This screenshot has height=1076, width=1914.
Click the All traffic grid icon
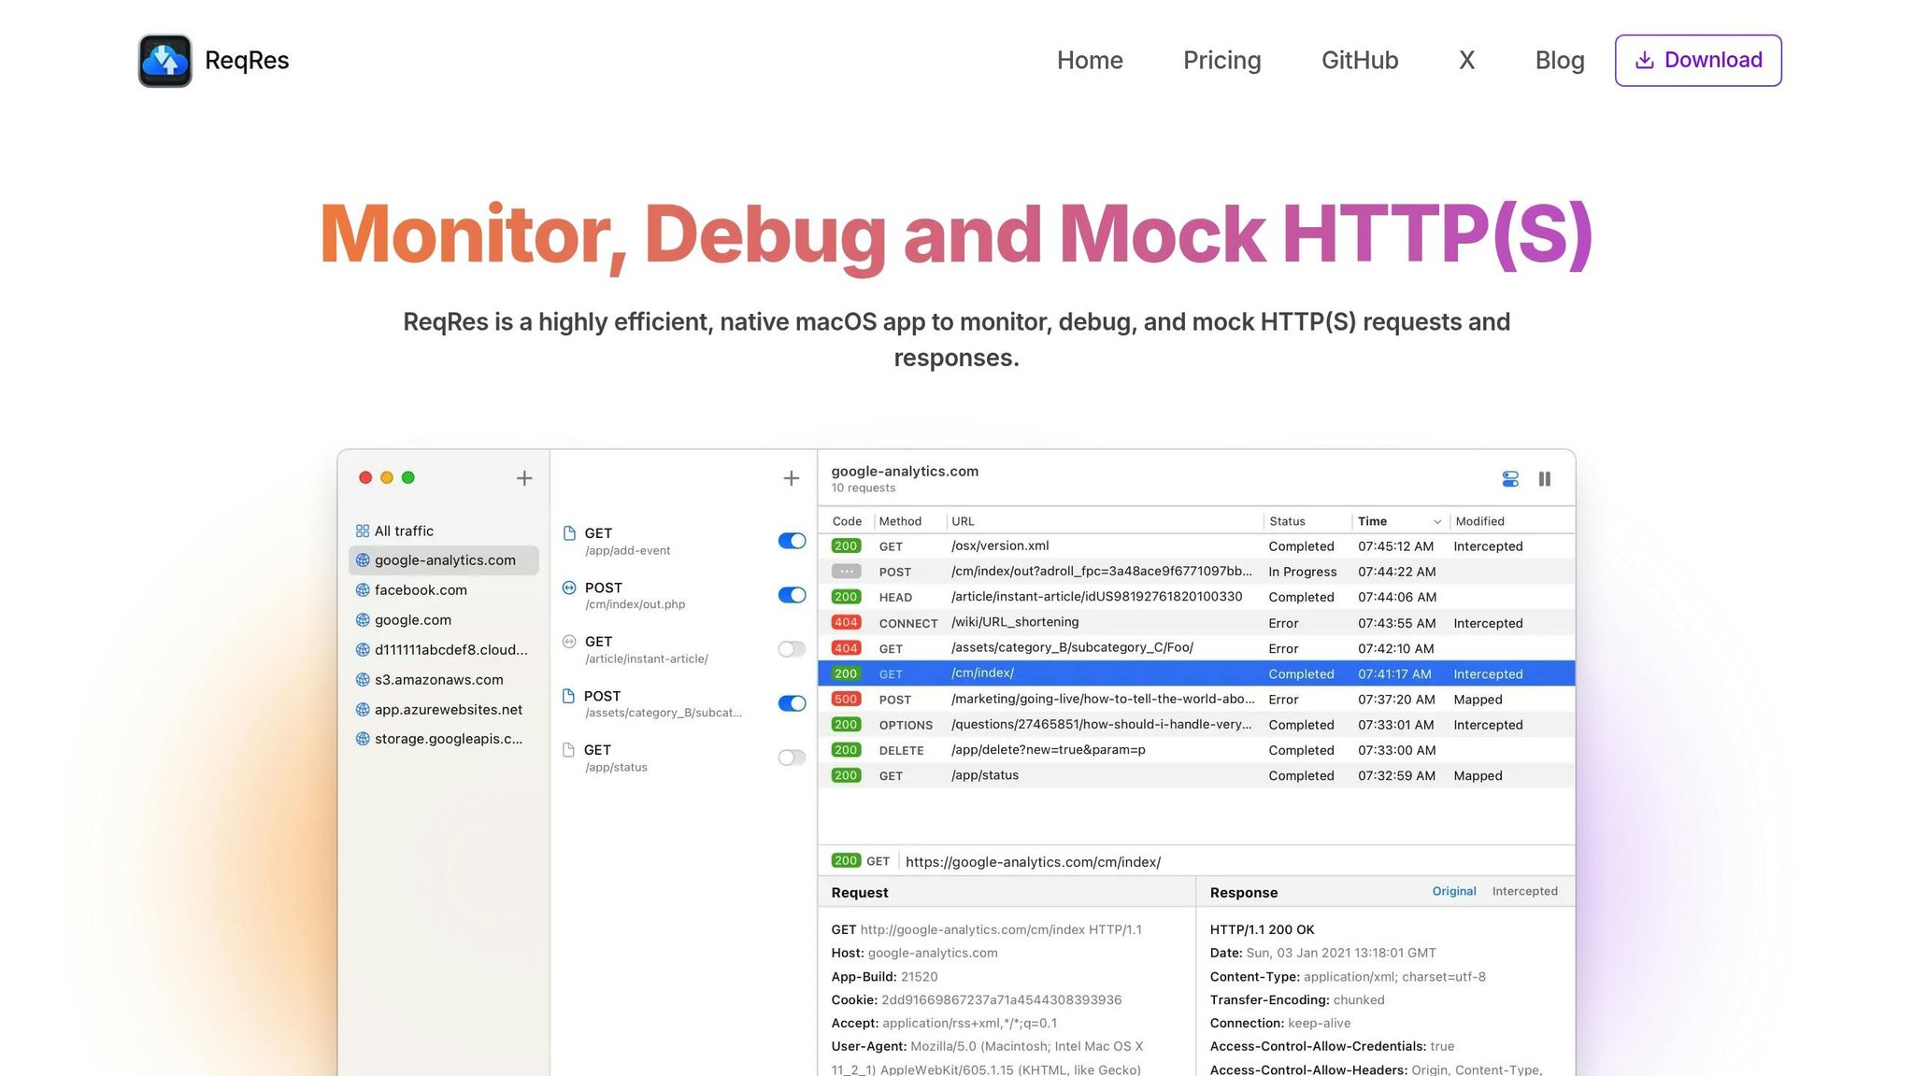coord(363,531)
